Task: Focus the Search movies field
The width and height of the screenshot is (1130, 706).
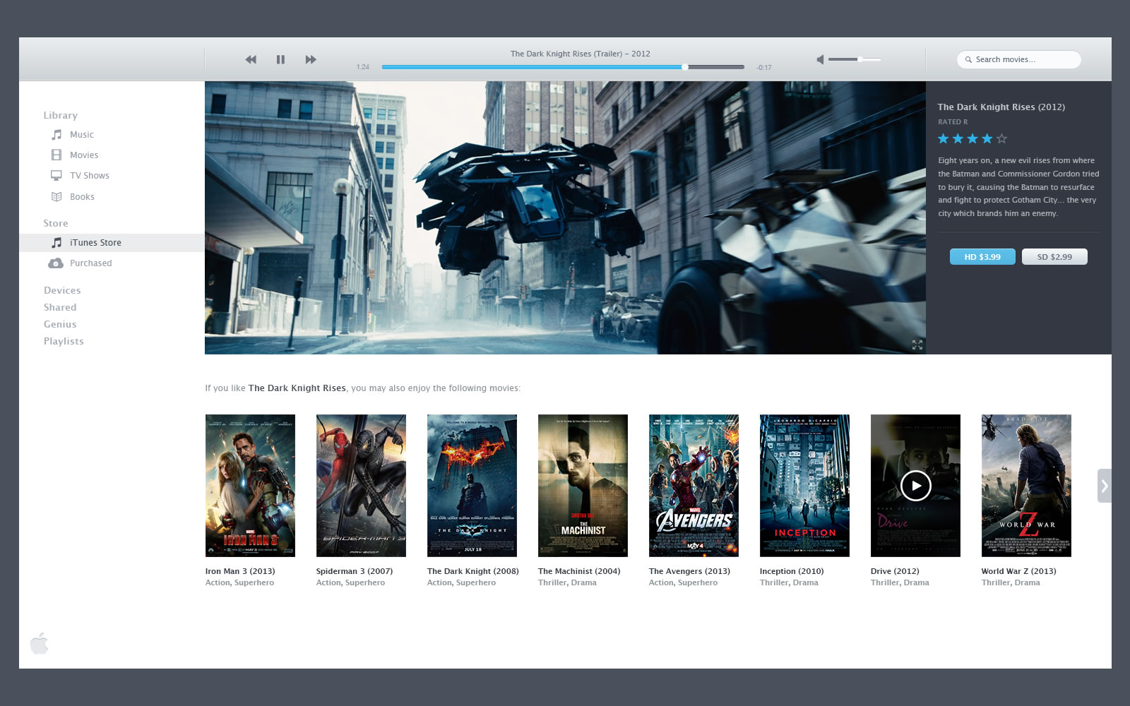Action: point(1018,59)
